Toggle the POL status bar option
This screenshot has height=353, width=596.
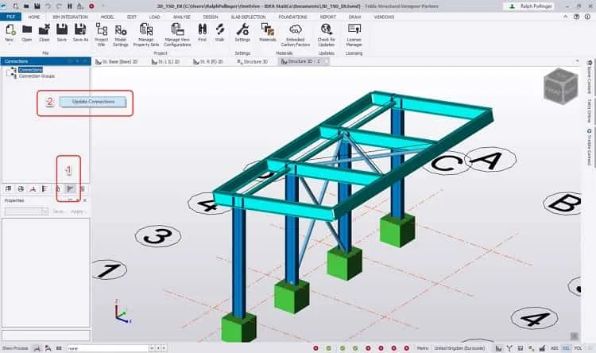point(578,348)
